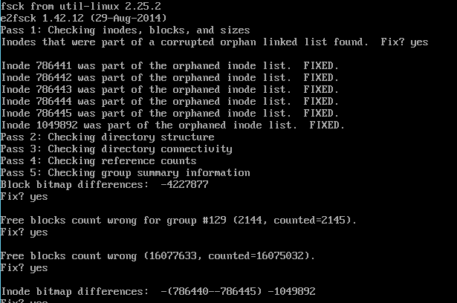
Task: Click the Block bitmap differences -4227877 line
Action: click(x=105, y=184)
